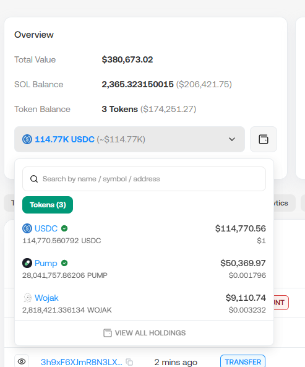This screenshot has width=305, height=367.
Task: Click the Pump pill logo
Action: coord(27,263)
